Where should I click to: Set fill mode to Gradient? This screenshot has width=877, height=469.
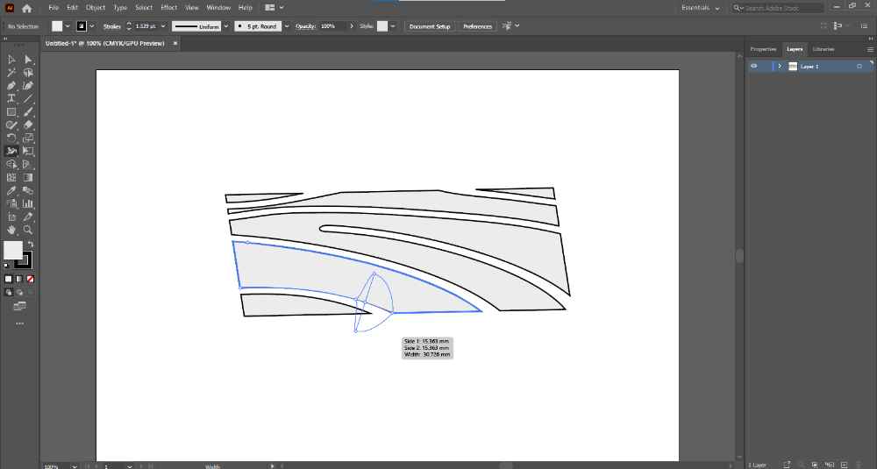click(19, 279)
